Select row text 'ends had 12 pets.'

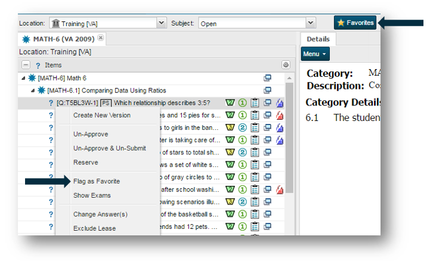pos(188,227)
